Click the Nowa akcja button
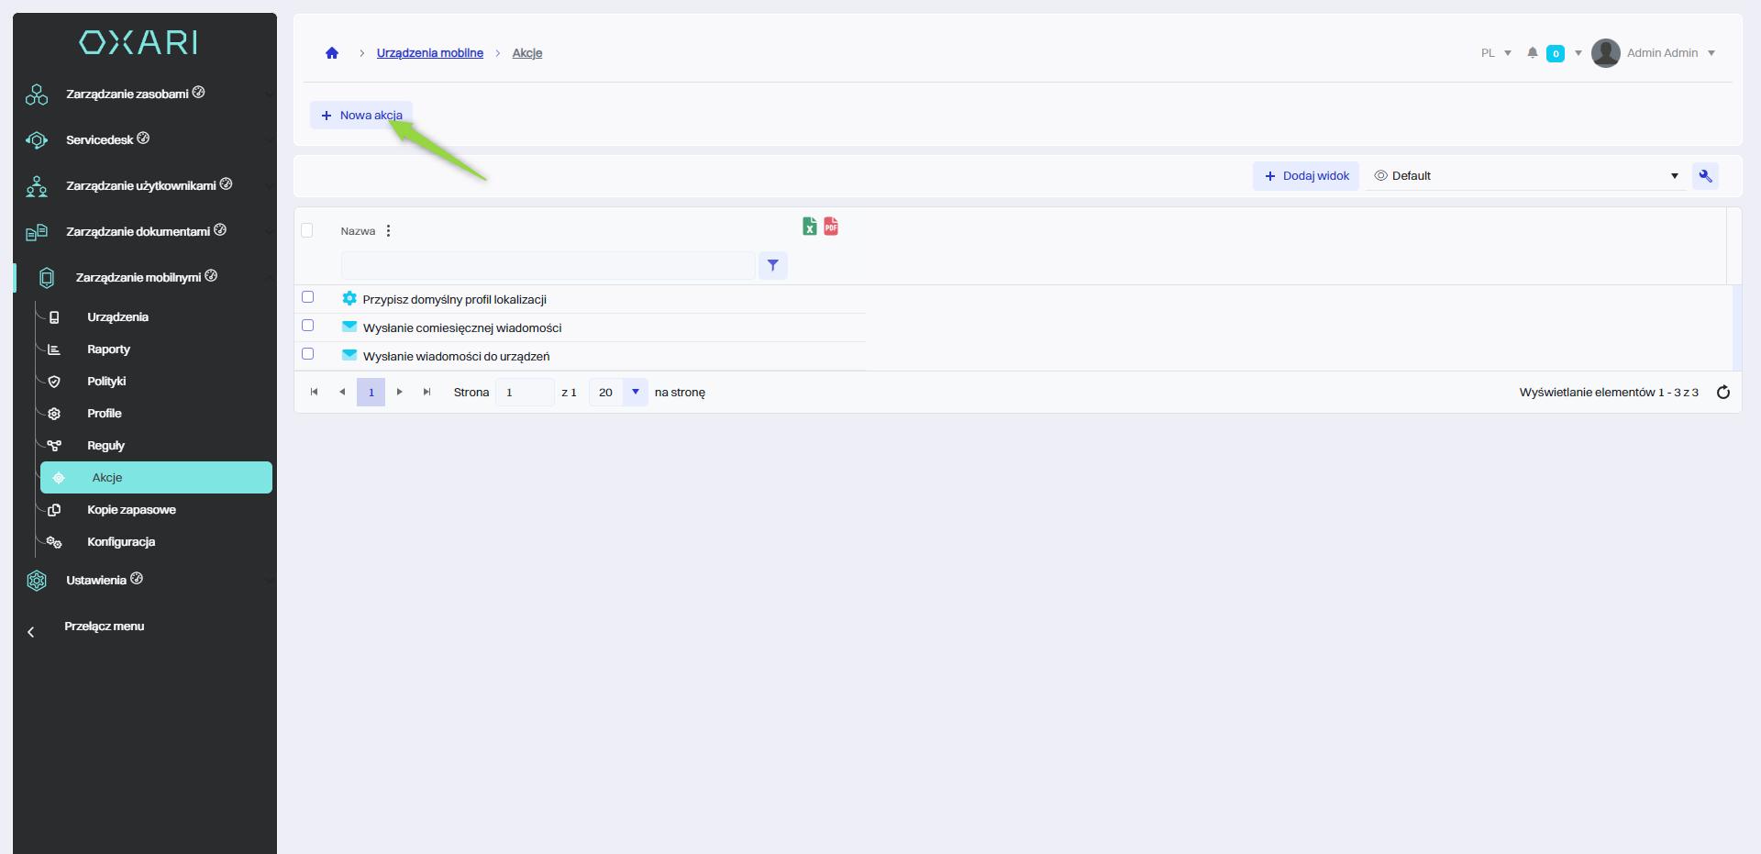 point(361,116)
